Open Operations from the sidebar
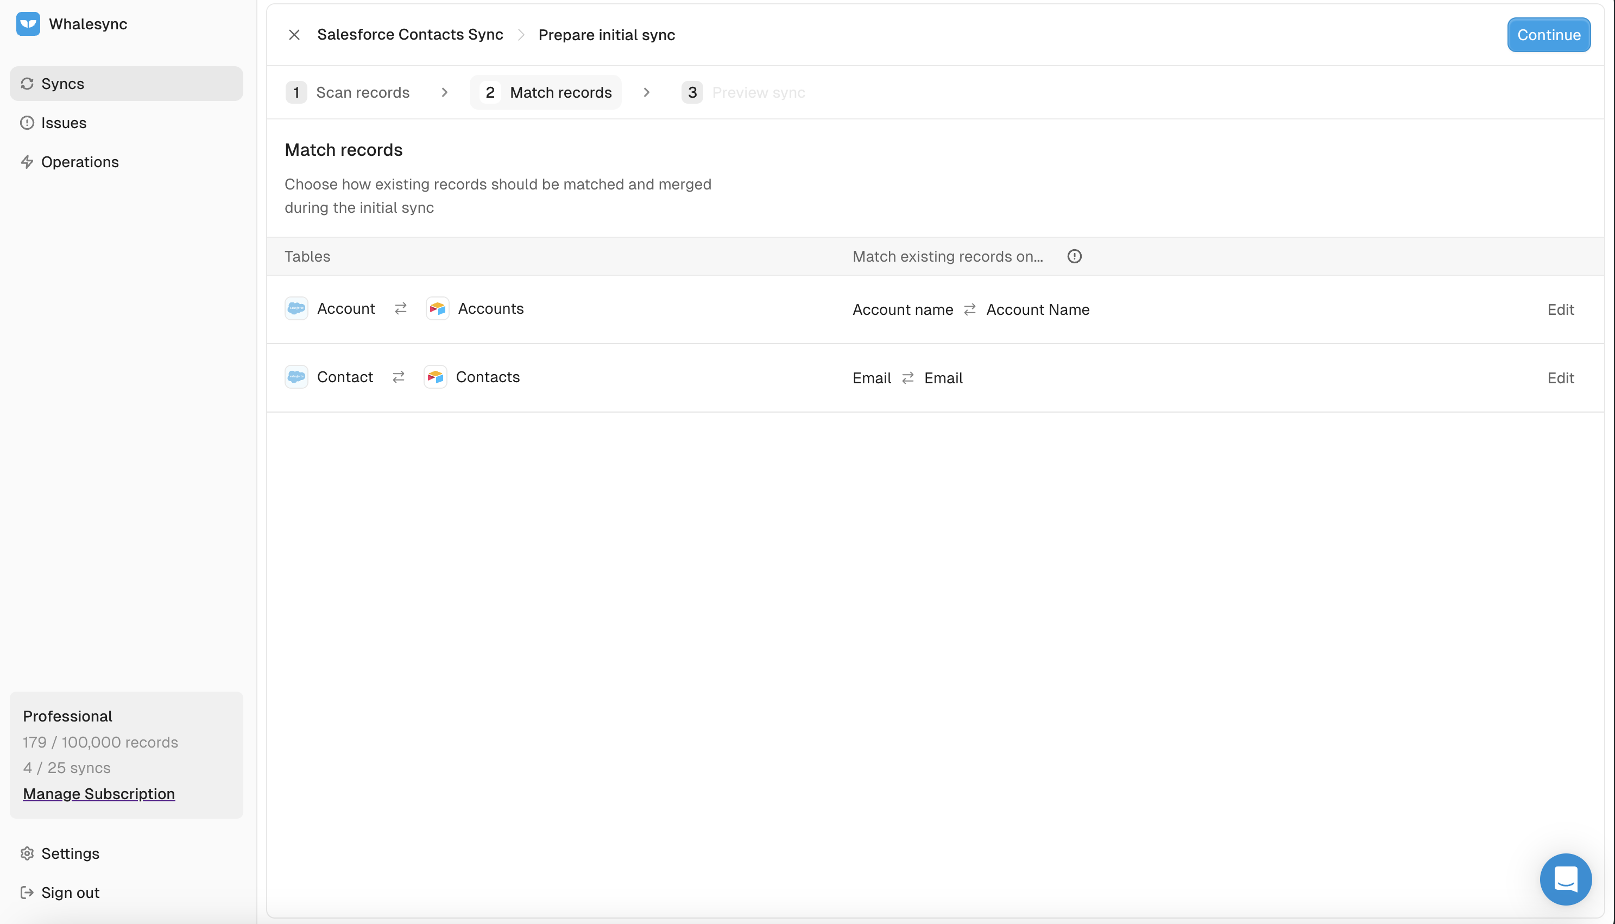This screenshot has height=924, width=1615. pos(79,162)
